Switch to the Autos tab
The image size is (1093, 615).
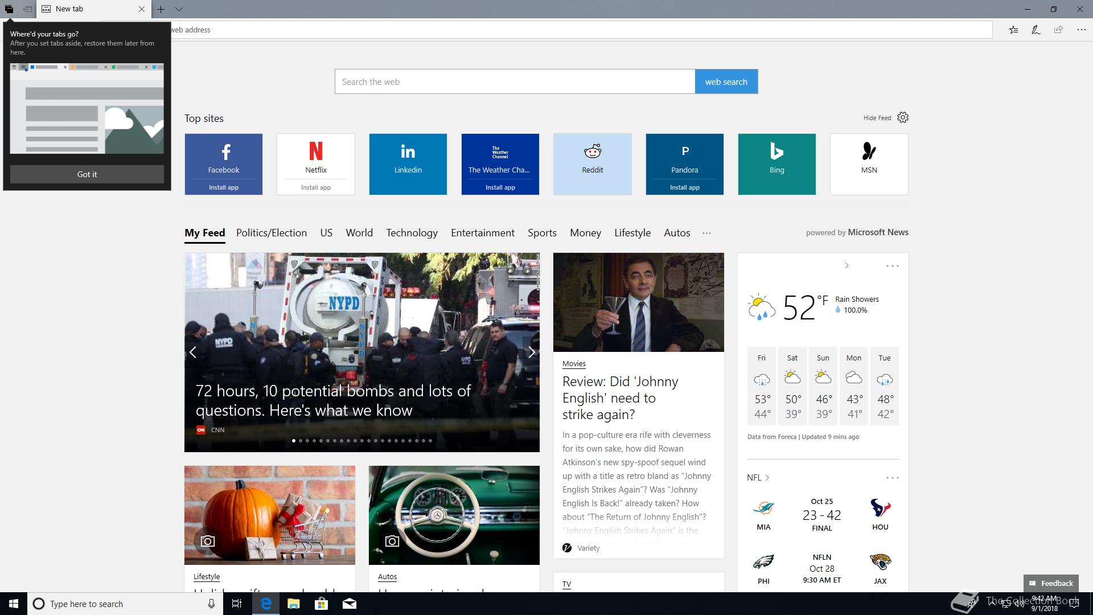(x=677, y=233)
